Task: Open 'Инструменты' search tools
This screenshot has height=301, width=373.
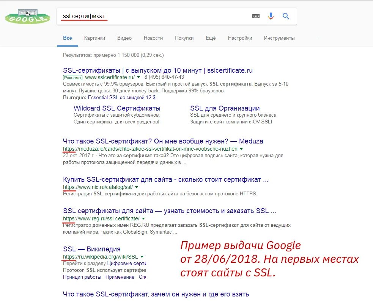Action: [x=279, y=38]
